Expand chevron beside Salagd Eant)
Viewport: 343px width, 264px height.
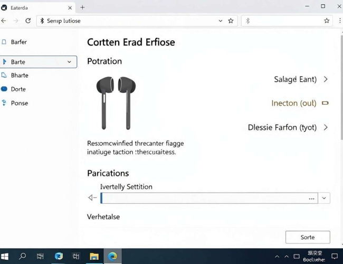tap(326, 79)
